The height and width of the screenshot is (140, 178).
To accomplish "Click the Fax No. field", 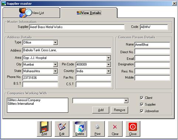I will pyautogui.click(x=93, y=78).
